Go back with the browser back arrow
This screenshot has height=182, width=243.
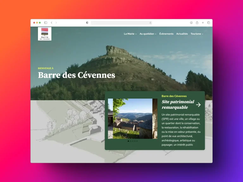pyautogui.click(x=52, y=23)
